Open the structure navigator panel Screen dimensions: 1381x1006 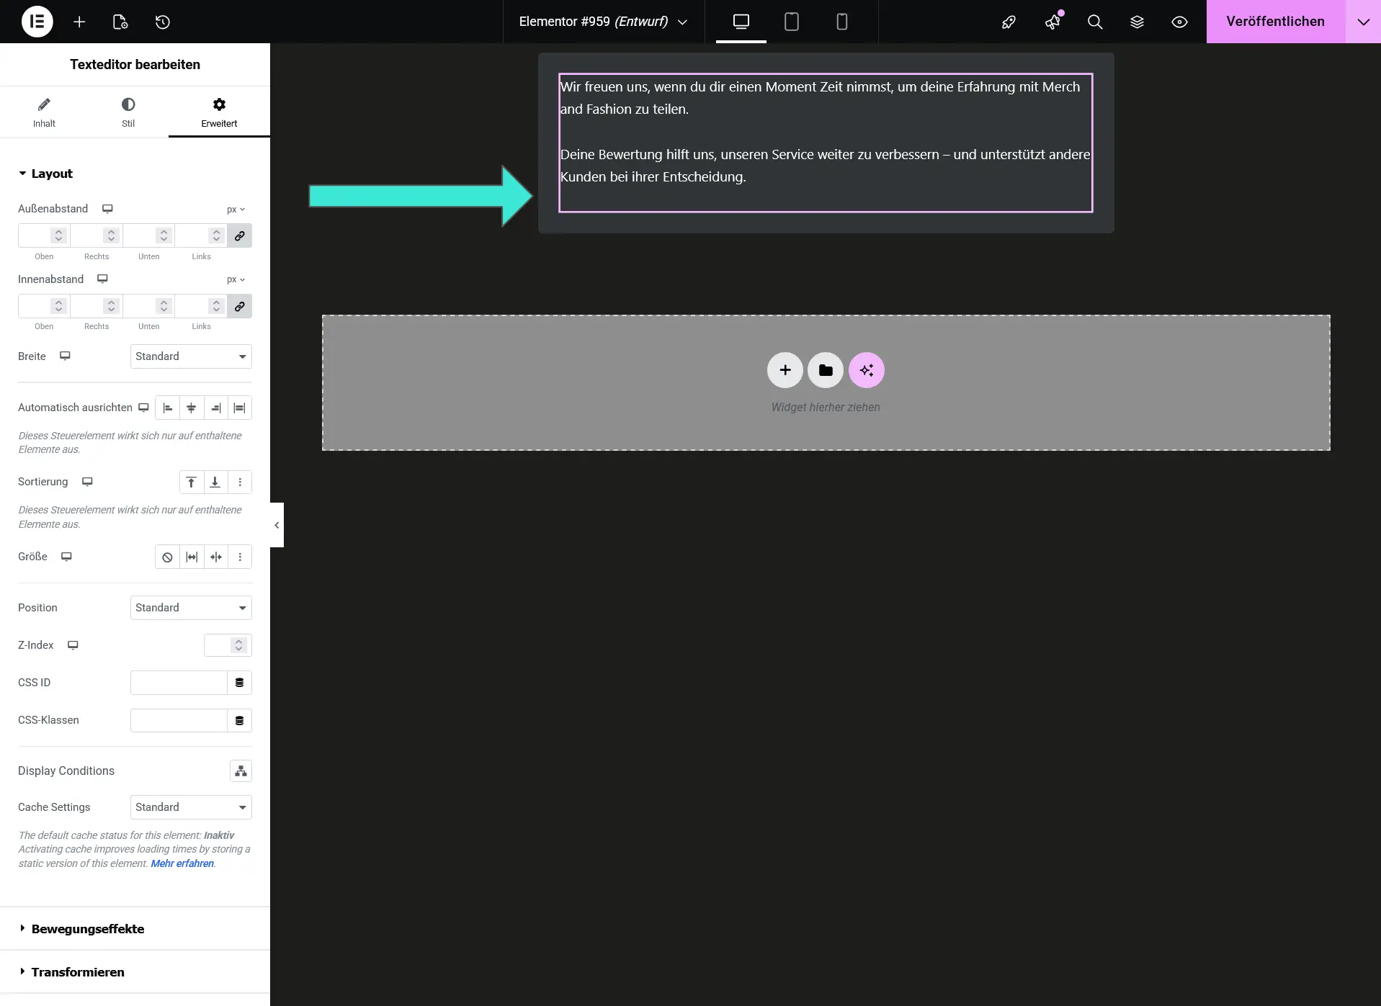pyautogui.click(x=1137, y=22)
